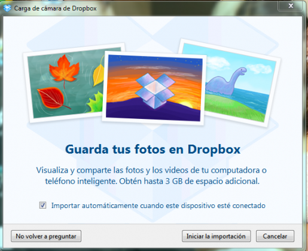Click the purple dinosaur illustration
This screenshot has height=251, width=308.
tap(225, 82)
